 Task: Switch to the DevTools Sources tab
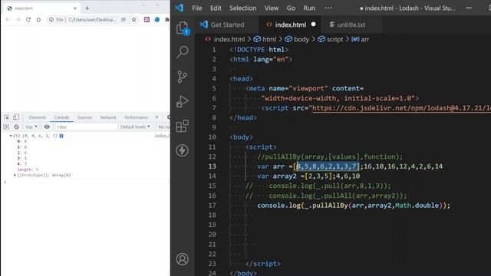[x=84, y=117]
